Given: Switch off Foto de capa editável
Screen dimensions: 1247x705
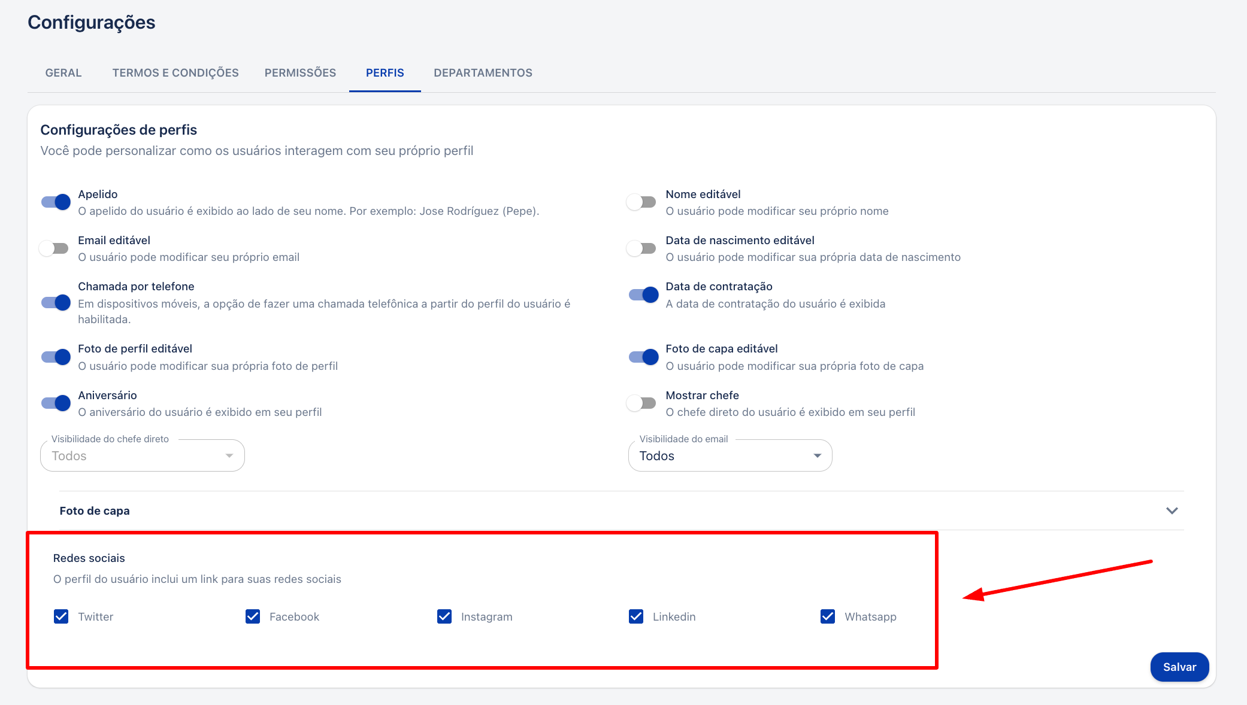Looking at the screenshot, I should point(644,357).
